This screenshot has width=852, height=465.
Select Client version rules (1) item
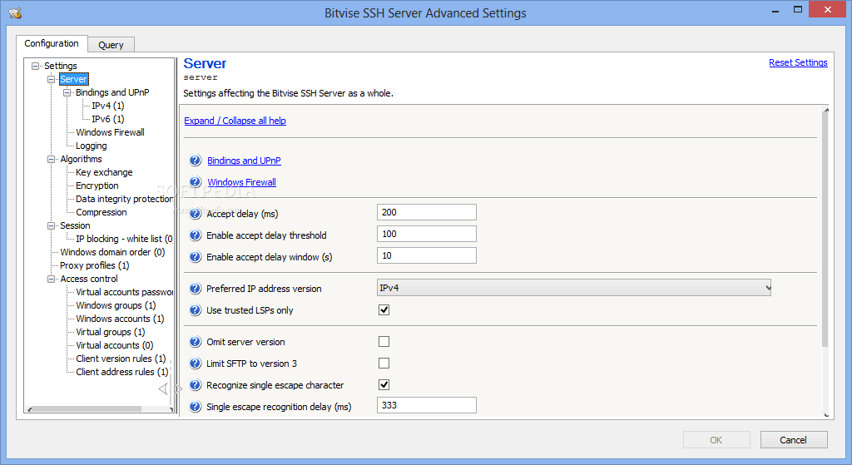coord(121,359)
